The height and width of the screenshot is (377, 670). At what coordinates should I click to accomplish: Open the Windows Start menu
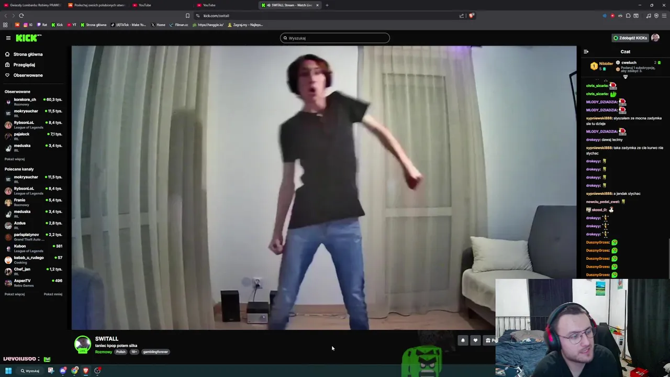(x=8, y=371)
